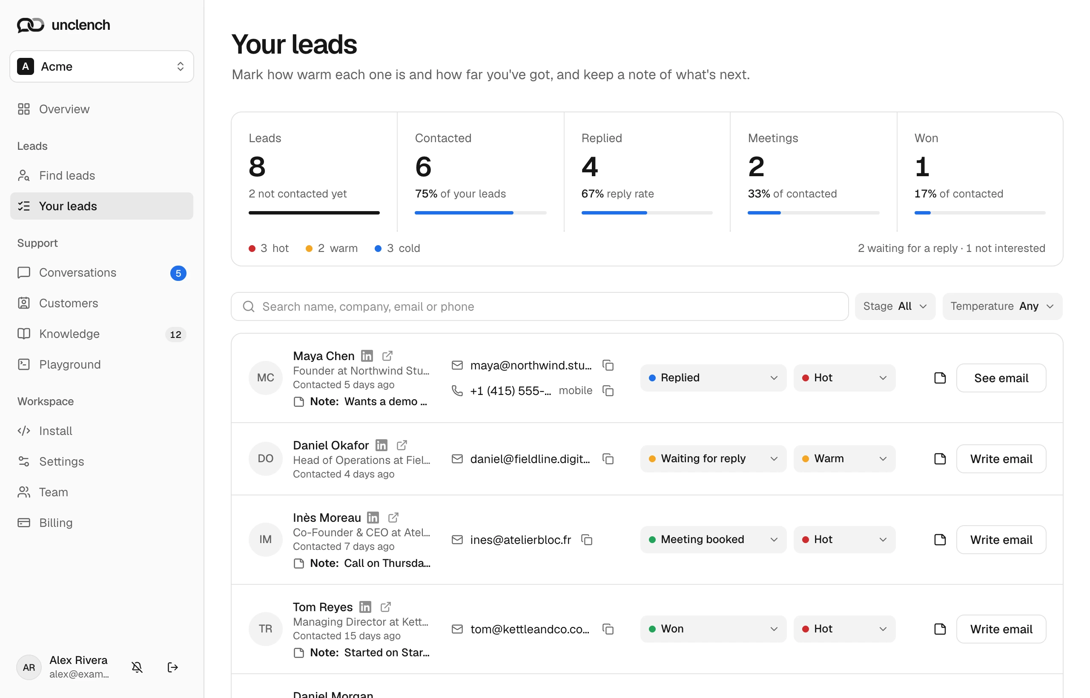
Task: Change Maya Chen's Replied stage dropdown
Action: (713, 378)
